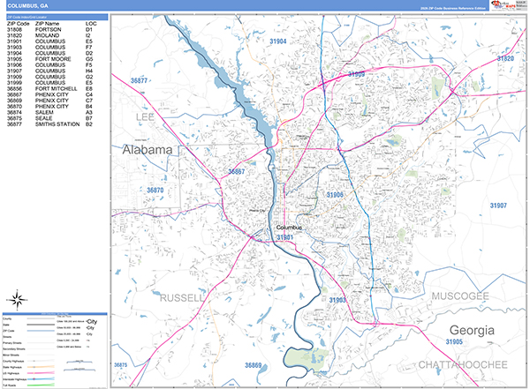The height and width of the screenshot is (389, 530).
Task: Click the 36870 ZIP label on the map
Action: tap(155, 191)
